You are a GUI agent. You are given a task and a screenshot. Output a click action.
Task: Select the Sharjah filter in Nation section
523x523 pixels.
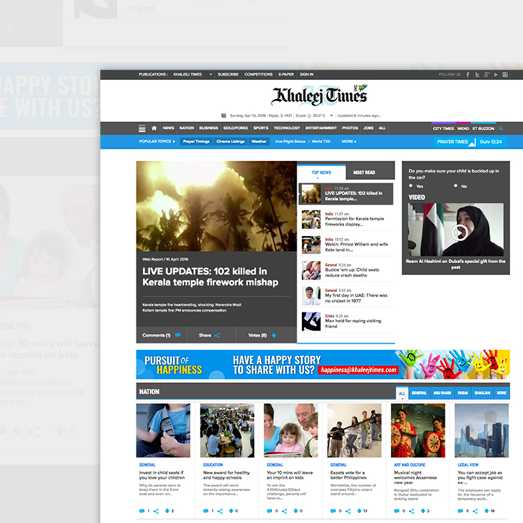coord(483,393)
